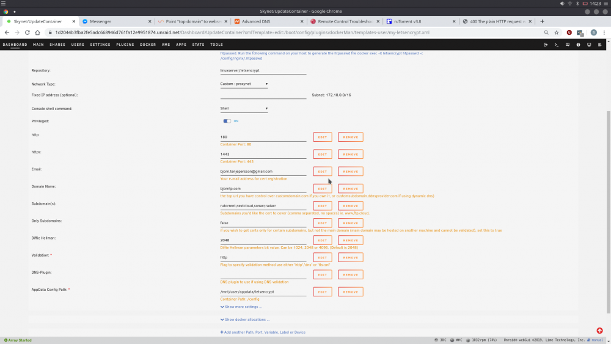
Task: Click Edit for AppData Config Path
Action: (322, 292)
